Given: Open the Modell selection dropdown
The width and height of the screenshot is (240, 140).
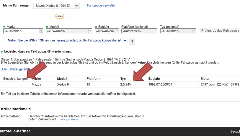Looking at the screenshot, I should (x=68, y=31).
